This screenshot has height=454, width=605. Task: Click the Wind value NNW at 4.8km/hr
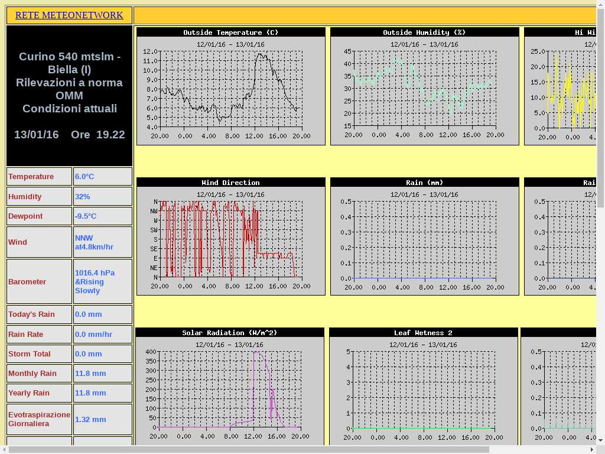pyautogui.click(x=102, y=242)
